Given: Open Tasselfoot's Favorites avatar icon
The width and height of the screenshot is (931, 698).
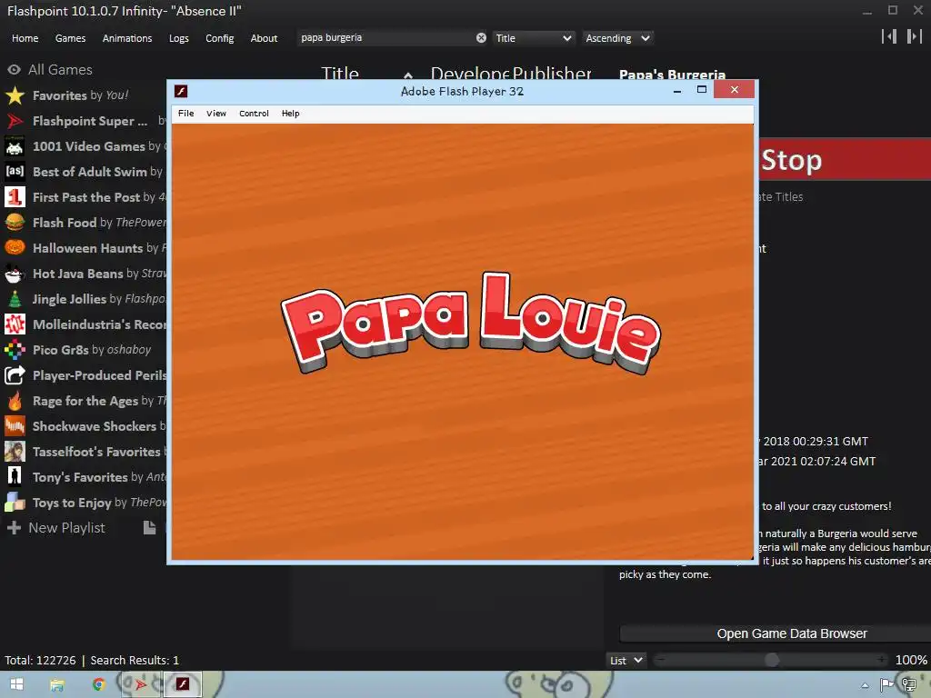Looking at the screenshot, I should [x=15, y=452].
